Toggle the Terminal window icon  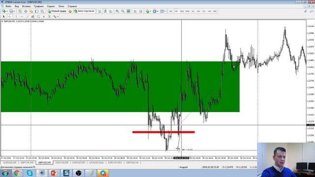[36, 11]
